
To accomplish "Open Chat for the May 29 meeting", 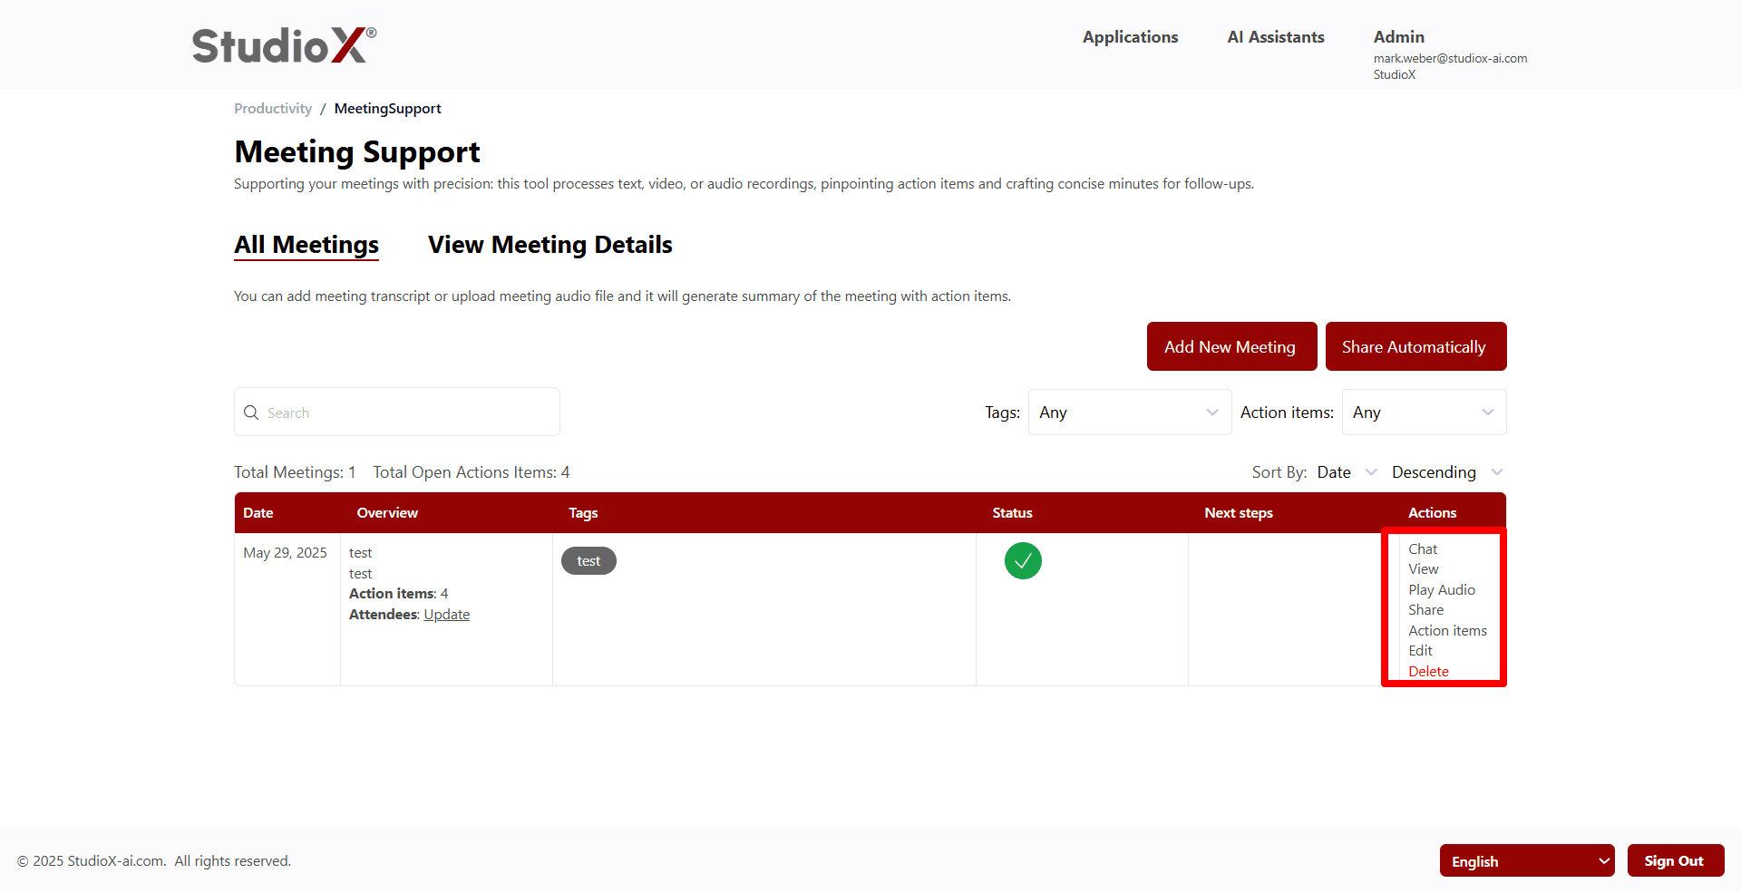I will click(1422, 548).
